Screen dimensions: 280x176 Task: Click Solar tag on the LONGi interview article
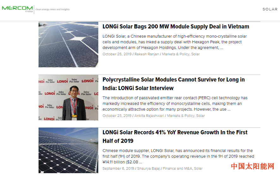200,116
